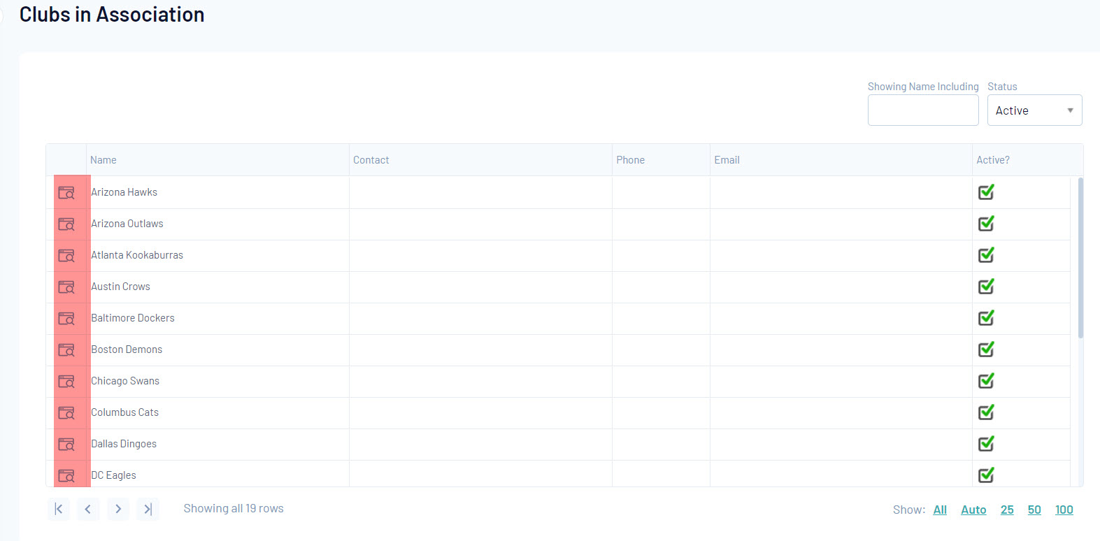Select the Columbus Cats club name
1100x541 pixels.
click(125, 412)
